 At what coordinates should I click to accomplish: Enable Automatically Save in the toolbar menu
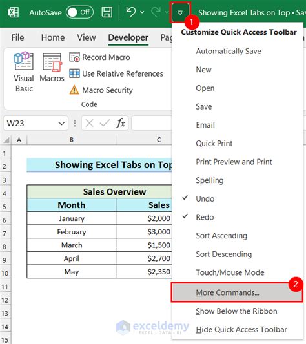click(237, 51)
